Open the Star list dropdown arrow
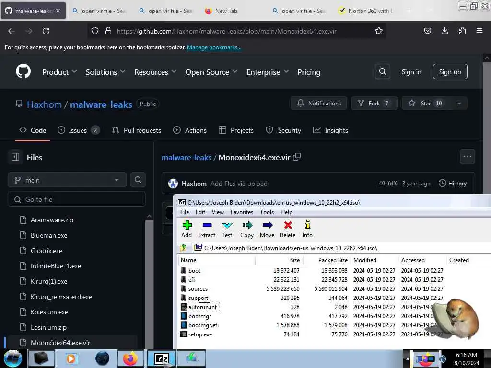Screen dimensions: 491x368 tap(459, 103)
